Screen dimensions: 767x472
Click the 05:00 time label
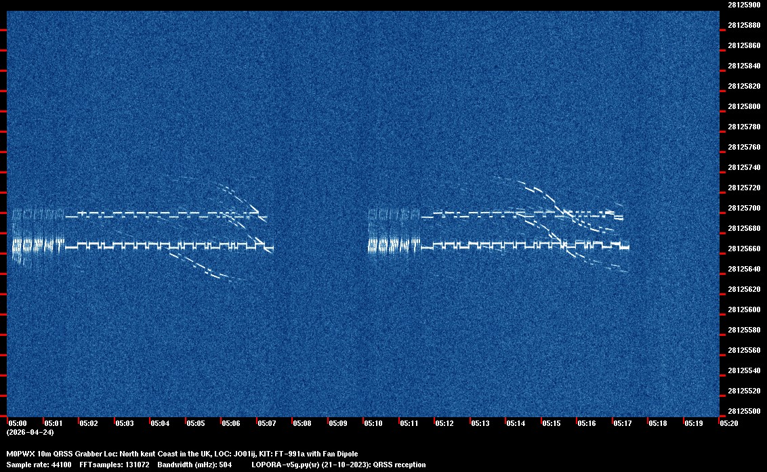(18, 423)
